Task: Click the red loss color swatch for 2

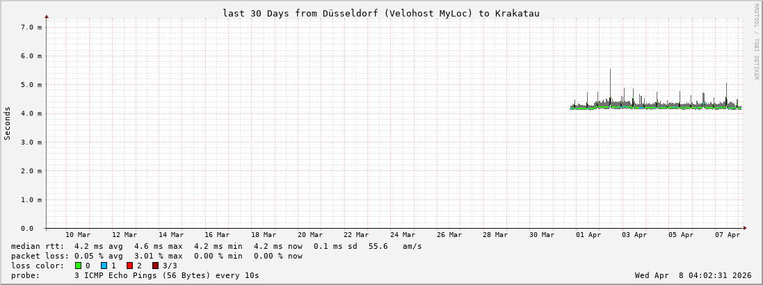Action: (129, 266)
